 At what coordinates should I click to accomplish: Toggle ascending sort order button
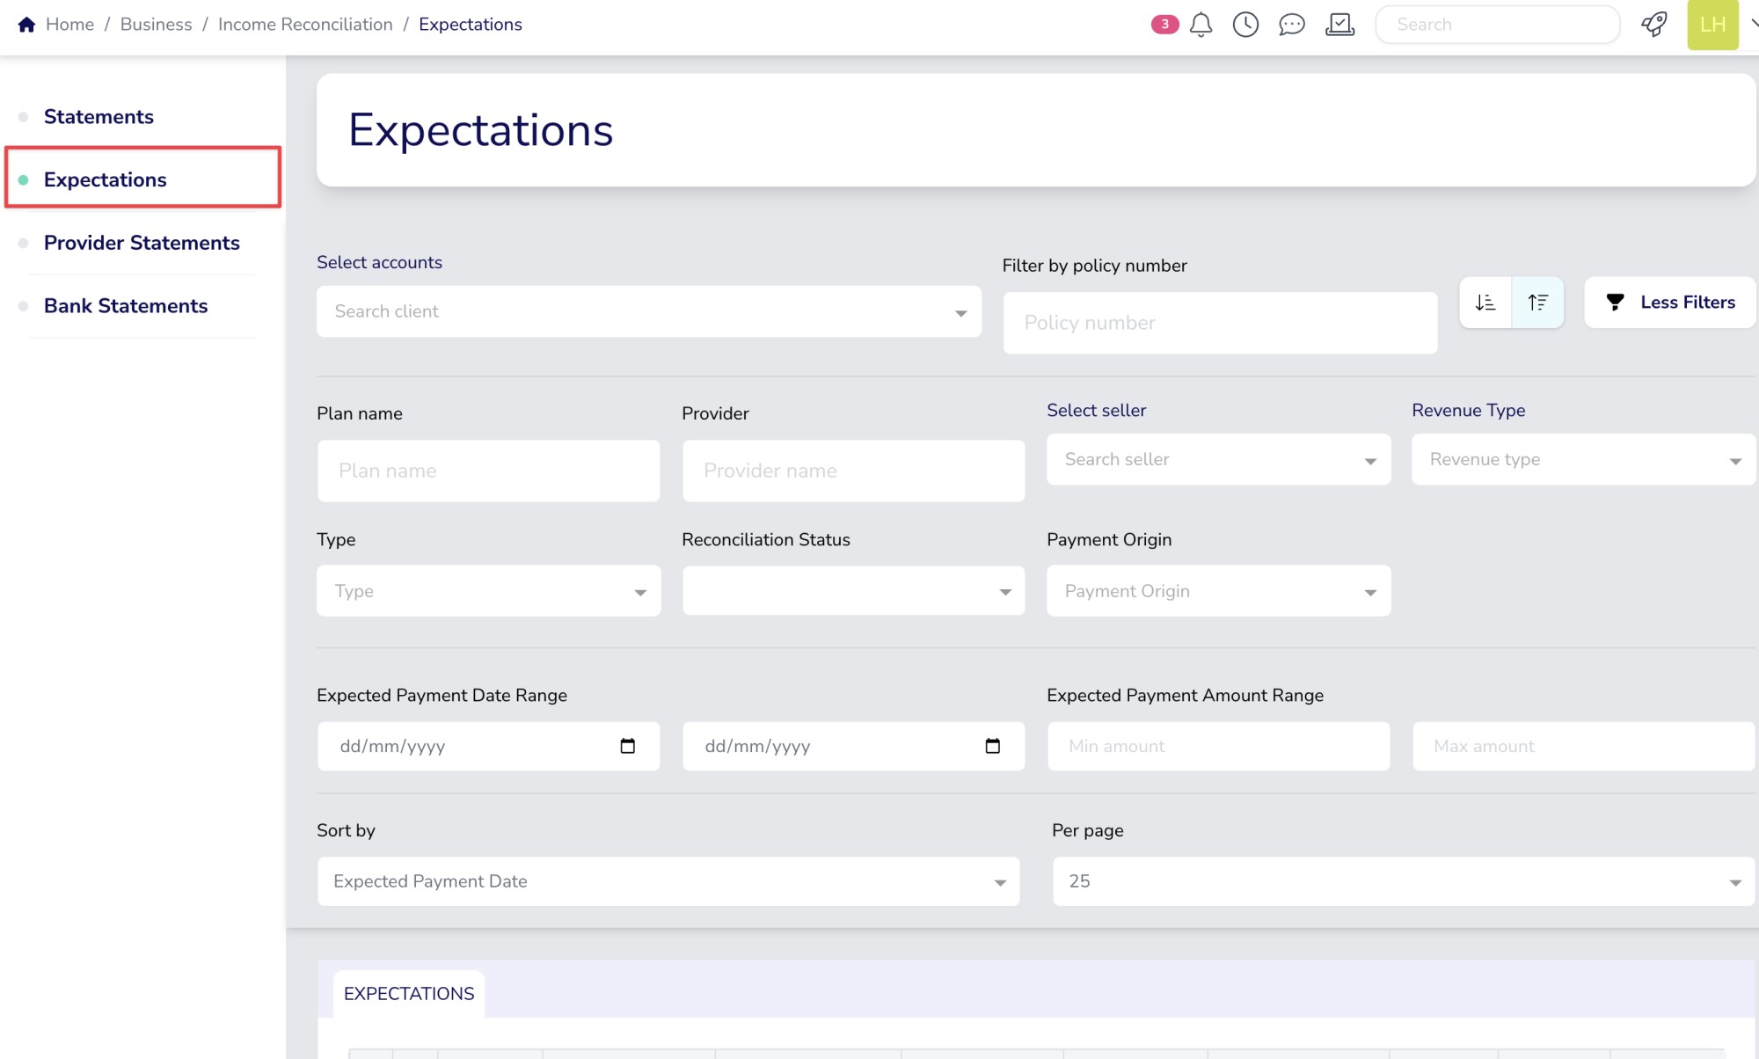(1537, 303)
